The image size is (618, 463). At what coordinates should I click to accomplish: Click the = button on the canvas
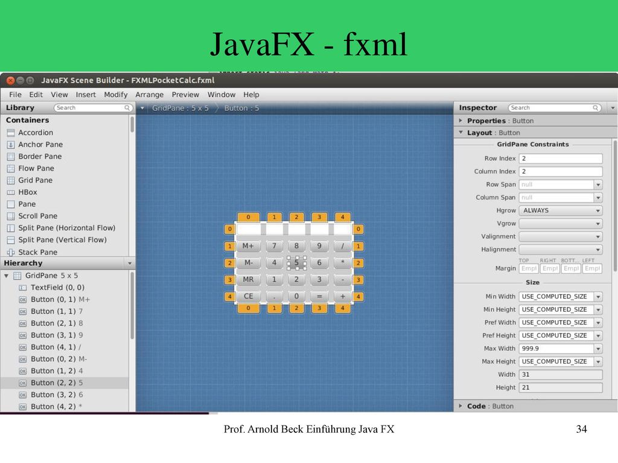[319, 296]
